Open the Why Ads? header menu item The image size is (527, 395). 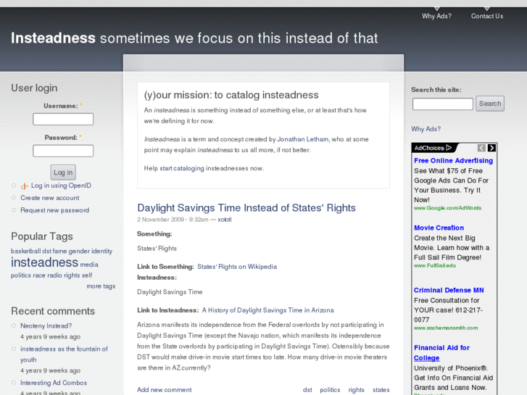436,16
